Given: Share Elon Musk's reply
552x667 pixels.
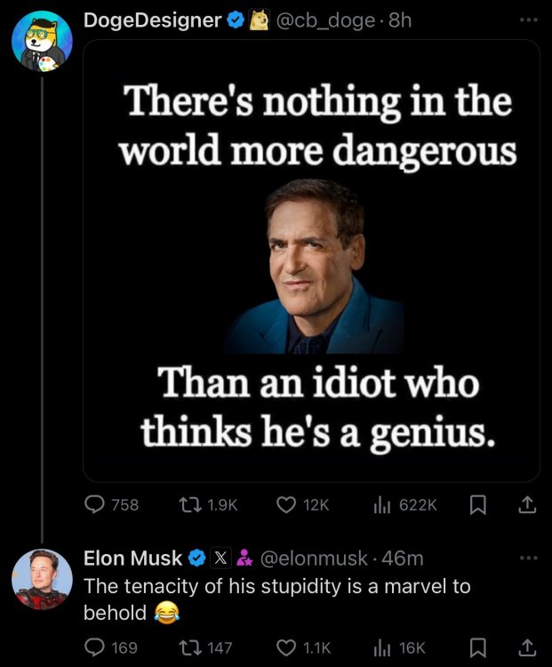Looking at the screenshot, I should (x=526, y=647).
